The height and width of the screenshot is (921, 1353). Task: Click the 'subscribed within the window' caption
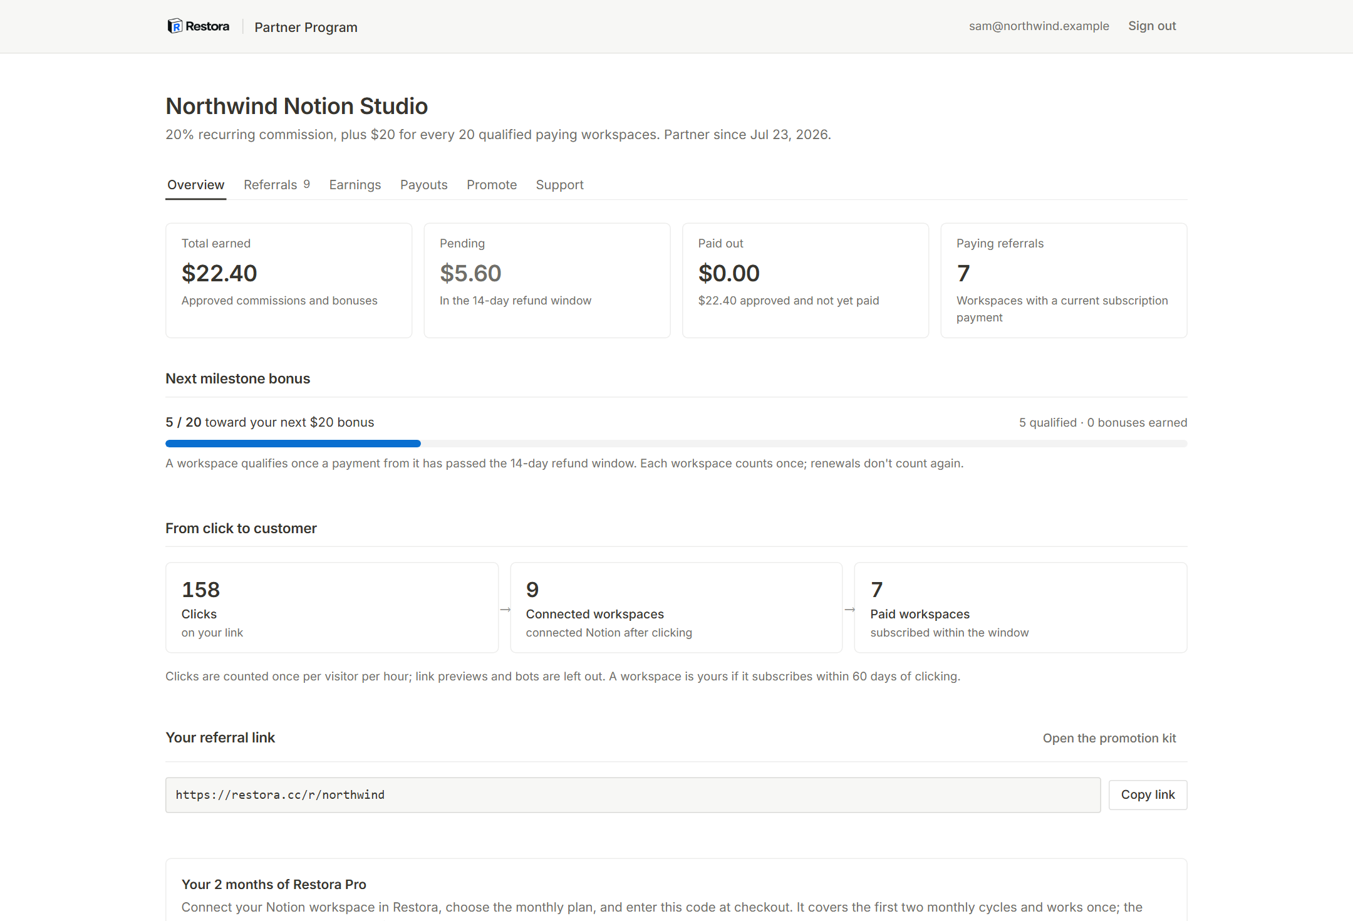[949, 633]
